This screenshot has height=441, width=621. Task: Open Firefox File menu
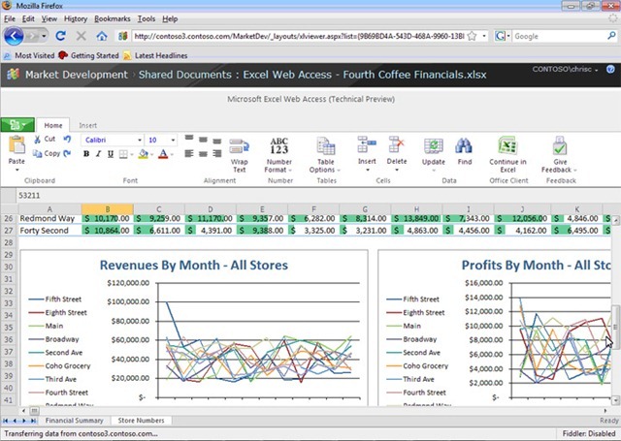(10, 19)
